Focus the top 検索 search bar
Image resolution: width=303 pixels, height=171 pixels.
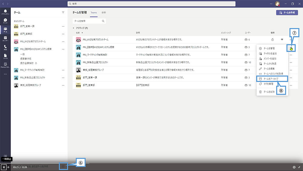[x=151, y=4]
